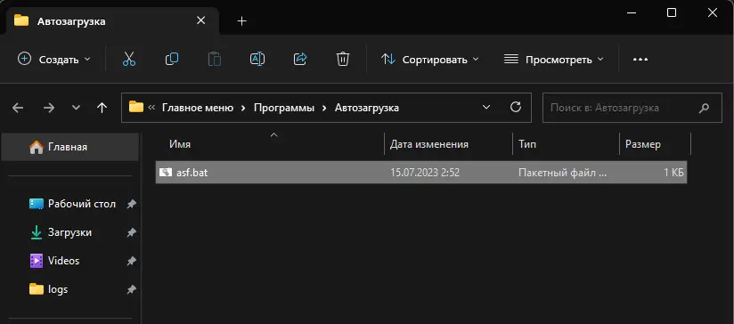Viewport: 734px width, 324px height.
Task: Open Загрузки in sidebar
Action: [70, 232]
